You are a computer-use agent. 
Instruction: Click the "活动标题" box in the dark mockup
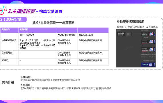pyautogui.click(x=124, y=34)
